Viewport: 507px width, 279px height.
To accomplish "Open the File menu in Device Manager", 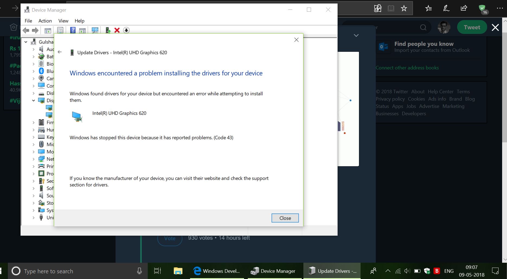I will [x=28, y=21].
